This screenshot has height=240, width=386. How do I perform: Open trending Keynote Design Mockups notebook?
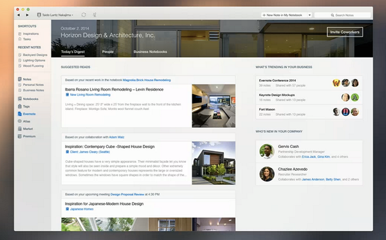tap(277, 95)
